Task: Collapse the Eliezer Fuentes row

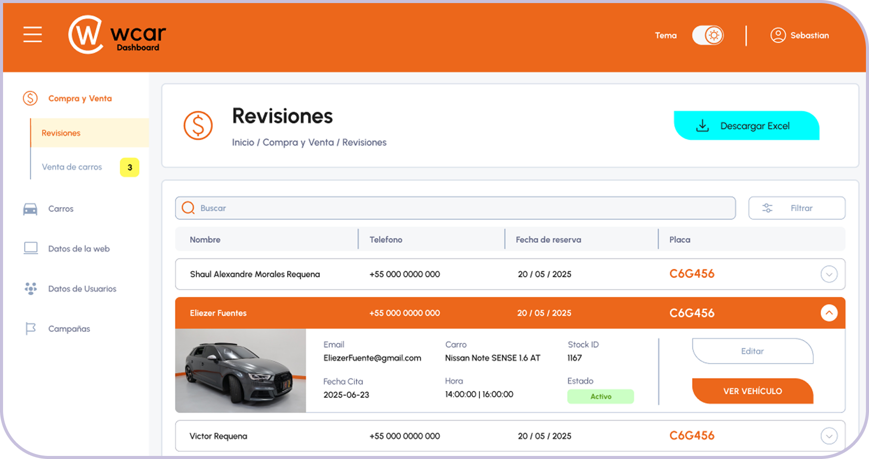Action: pos(829,313)
